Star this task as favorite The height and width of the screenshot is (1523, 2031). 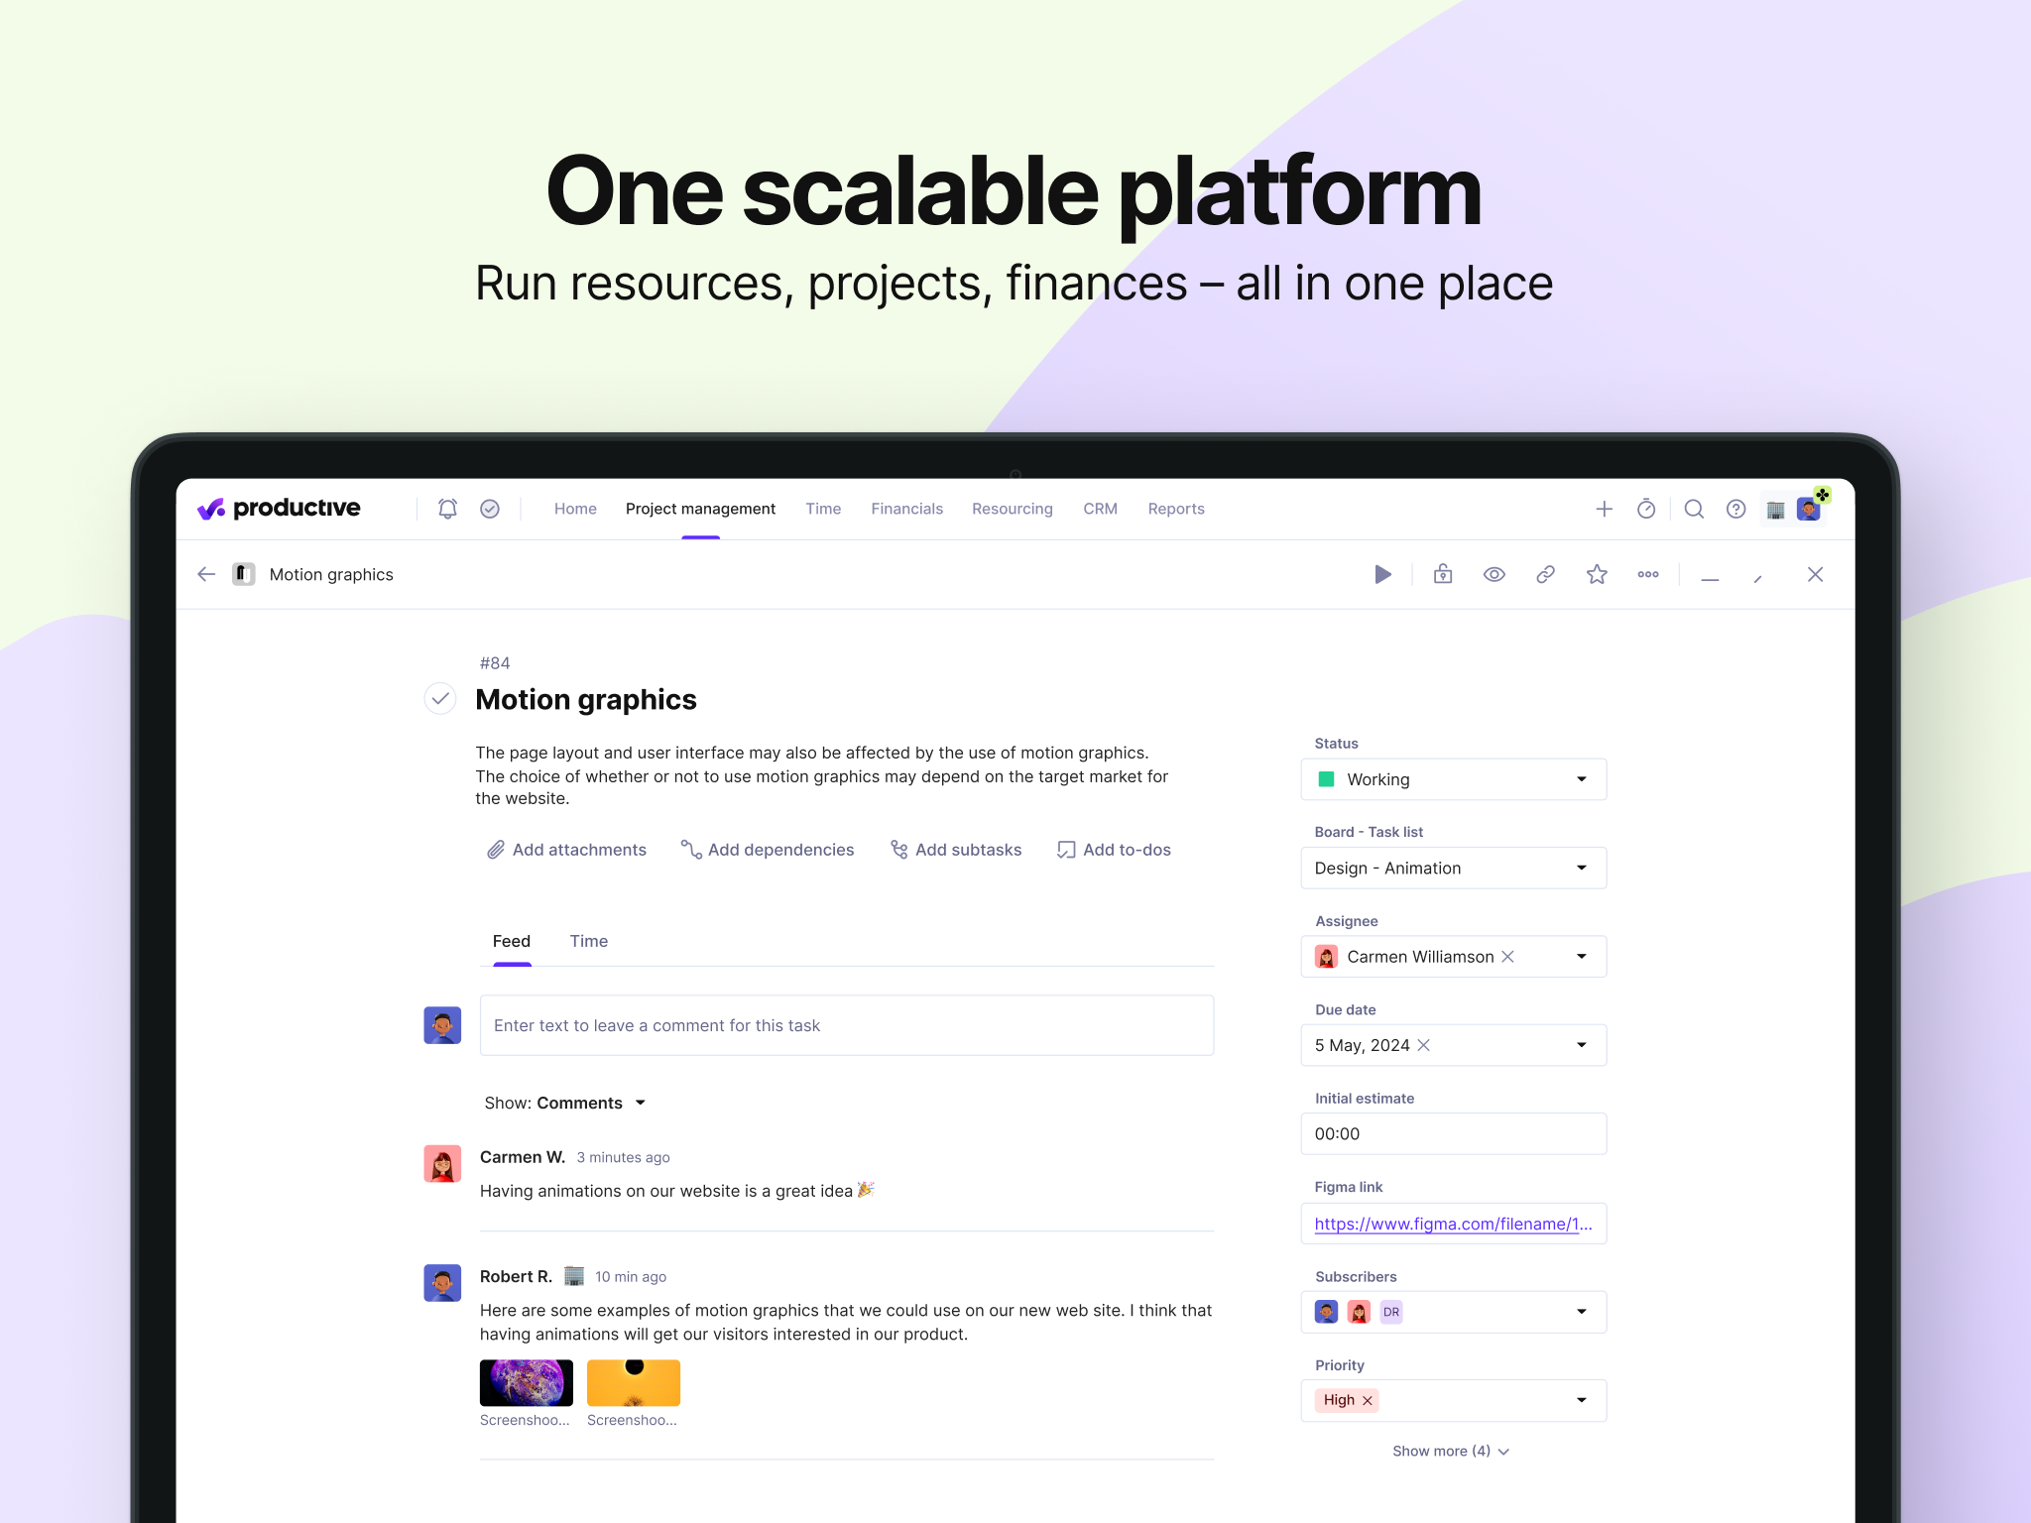1597,574
